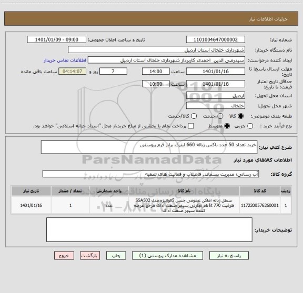
Task: Click the price validity time 10:00 field
Action: click(x=156, y=84)
